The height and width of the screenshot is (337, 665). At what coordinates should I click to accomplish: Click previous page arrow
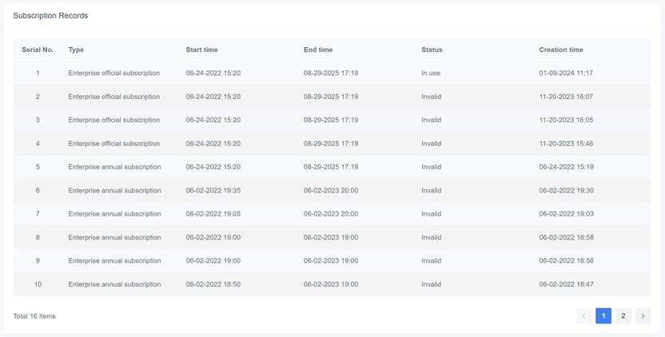point(583,316)
